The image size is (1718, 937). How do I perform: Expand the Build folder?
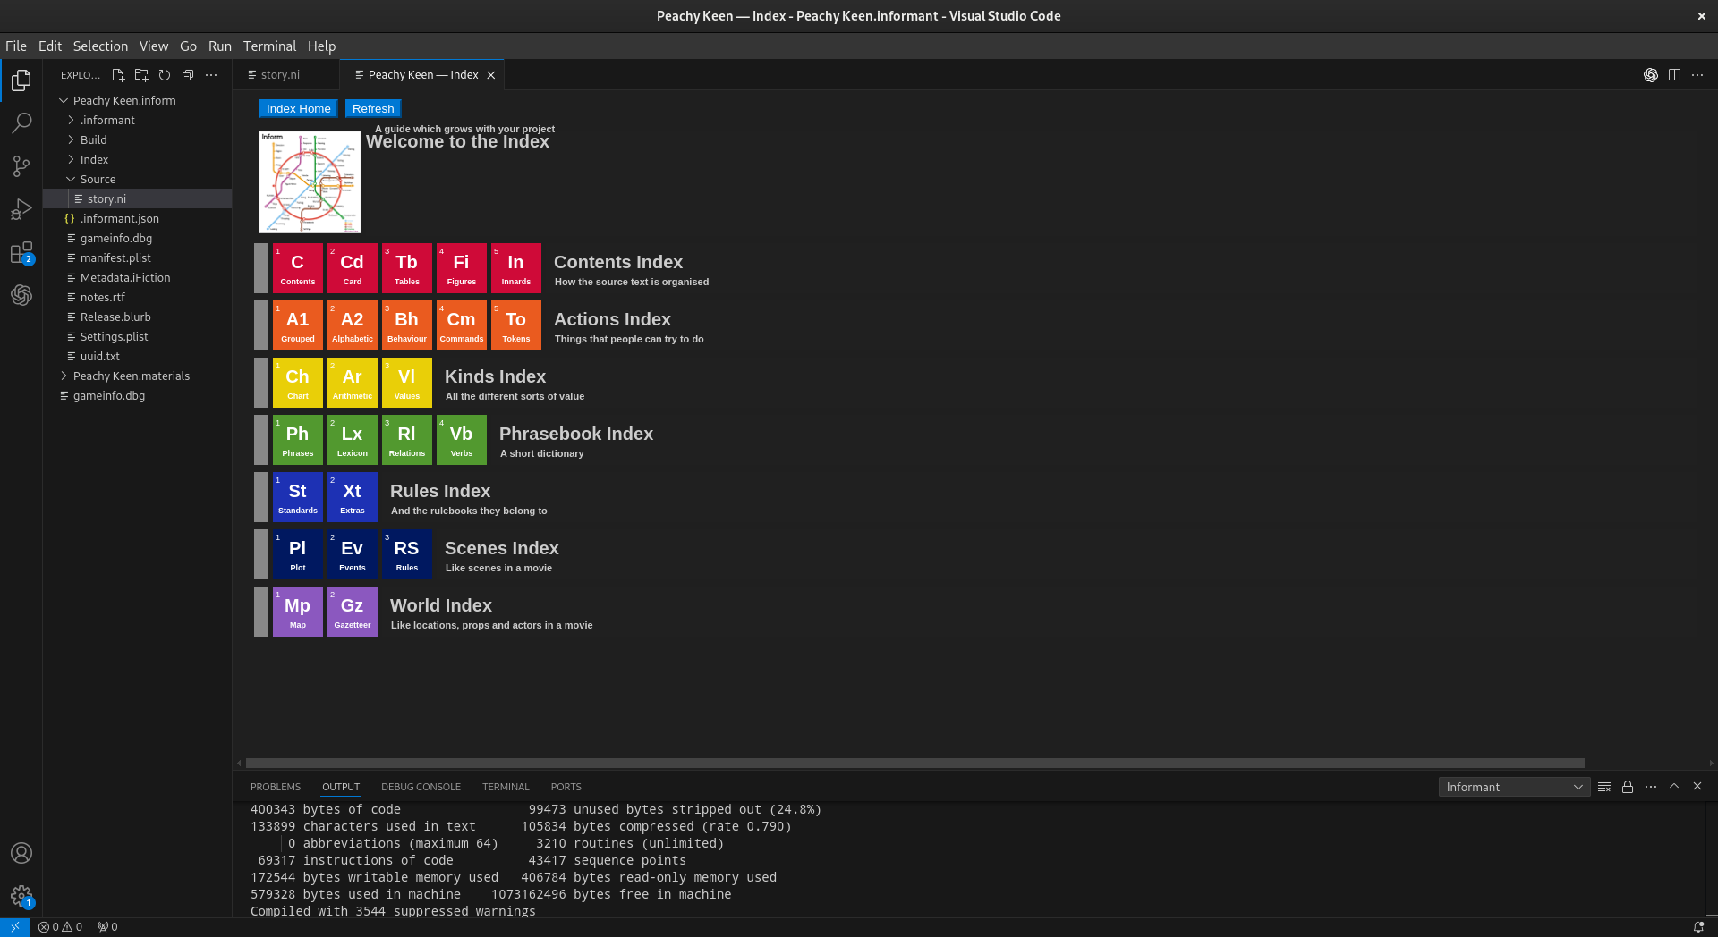(137, 139)
